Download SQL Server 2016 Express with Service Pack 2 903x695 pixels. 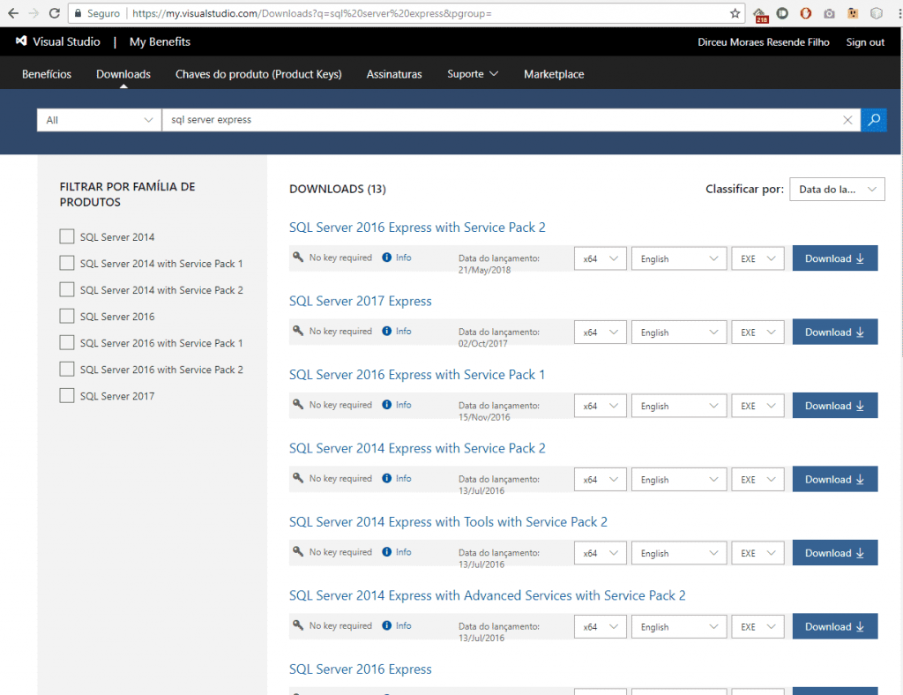(834, 258)
